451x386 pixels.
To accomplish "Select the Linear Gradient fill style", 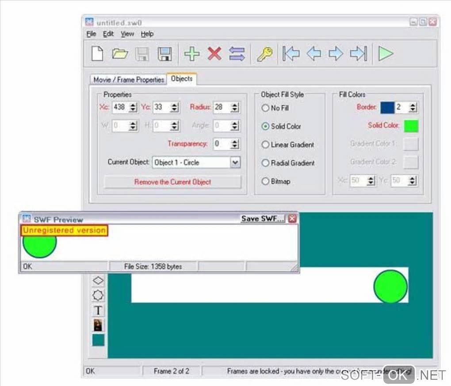I will [265, 144].
